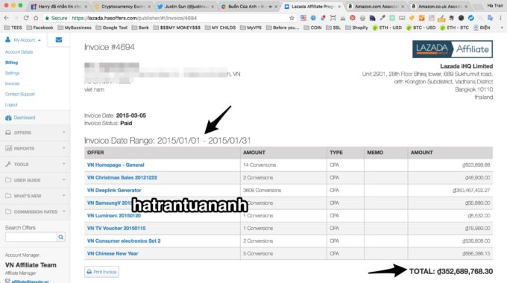Screen dimensions: 507x283
Task: Open the ETH - BTC bookmark
Action: [455, 28]
